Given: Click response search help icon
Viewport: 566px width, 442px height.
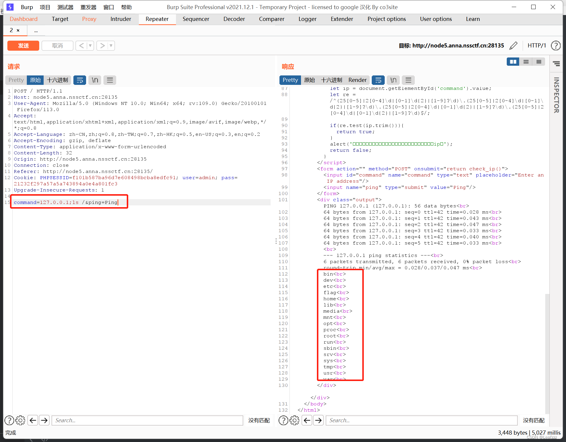Looking at the screenshot, I should tap(283, 420).
